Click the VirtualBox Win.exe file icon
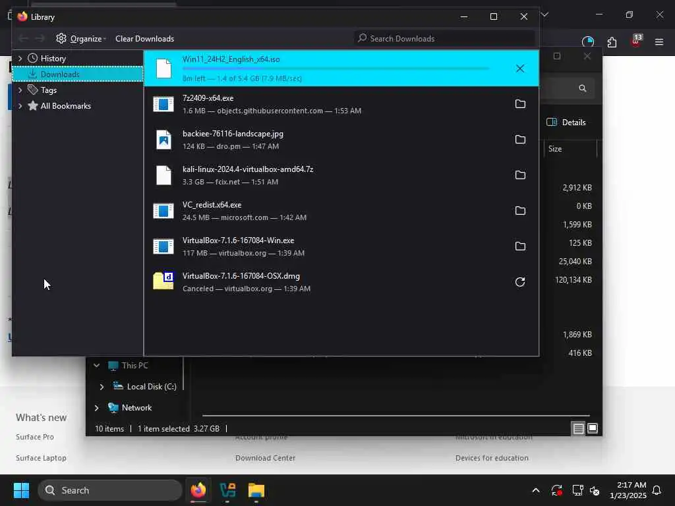This screenshot has width=675, height=506. tap(163, 246)
